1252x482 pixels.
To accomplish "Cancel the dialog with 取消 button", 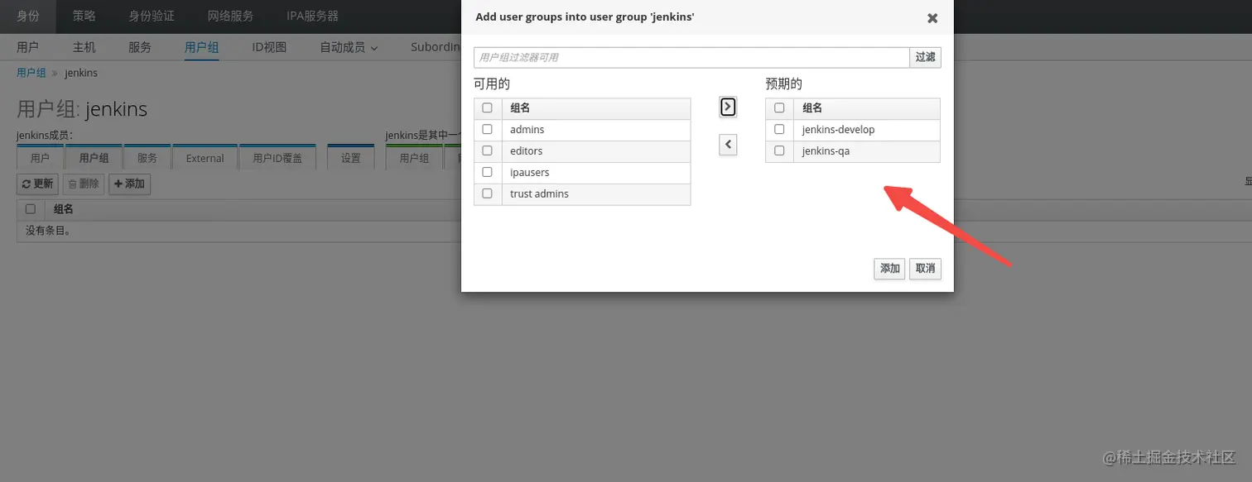I will click(925, 269).
